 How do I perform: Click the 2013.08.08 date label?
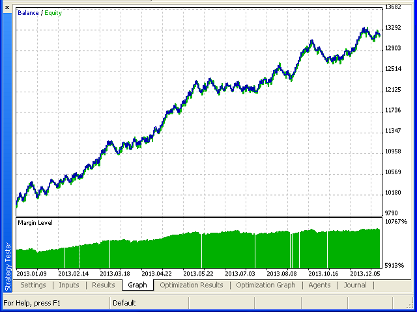point(281,274)
